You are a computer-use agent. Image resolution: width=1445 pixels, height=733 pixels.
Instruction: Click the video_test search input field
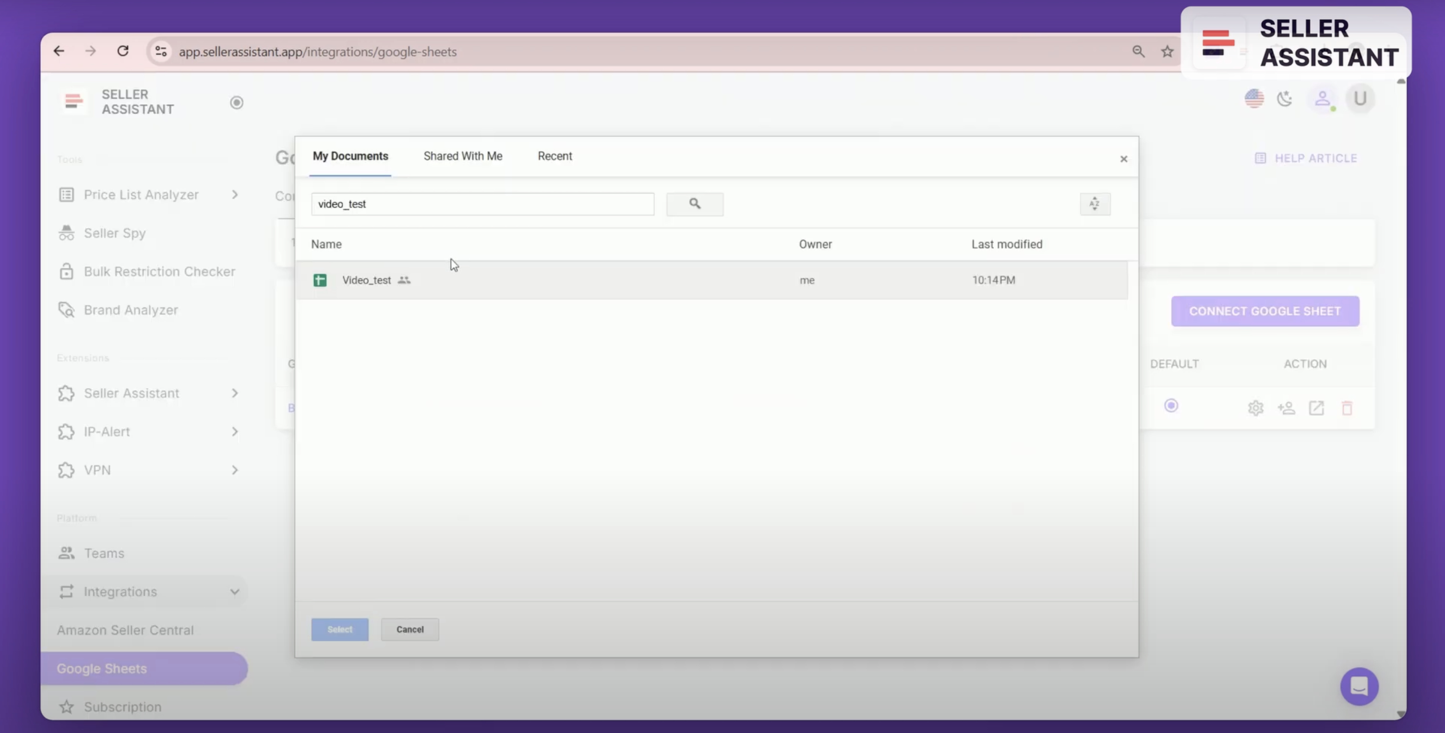click(x=483, y=204)
